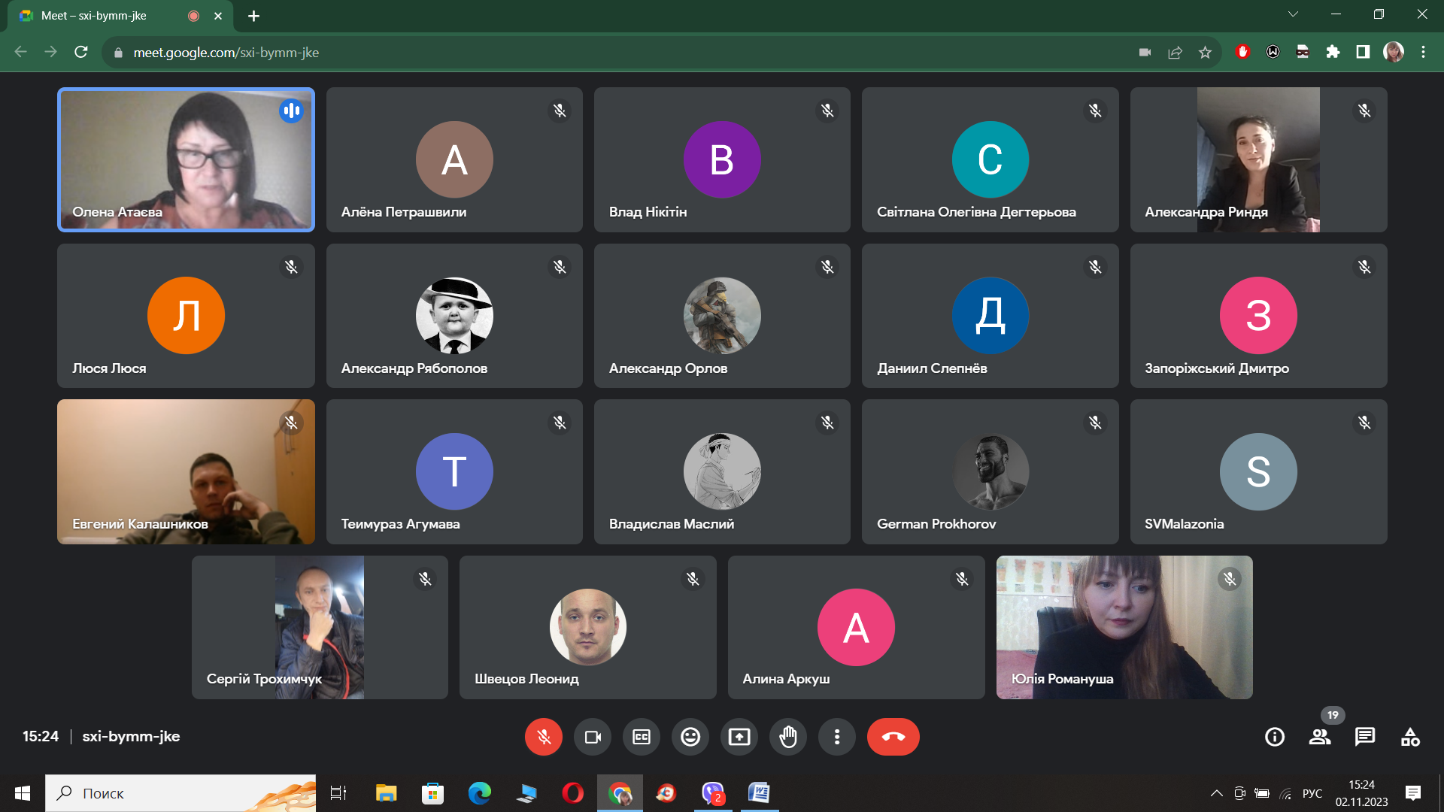Go back in browser history

coord(21,52)
